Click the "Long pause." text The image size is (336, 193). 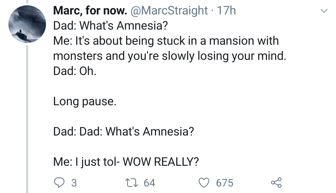tap(85, 101)
